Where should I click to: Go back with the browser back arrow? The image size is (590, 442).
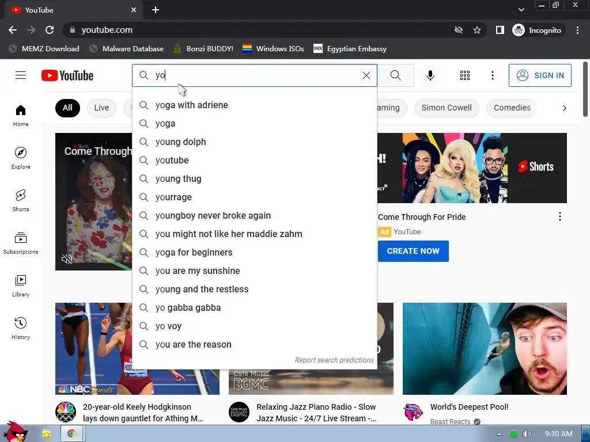tap(13, 30)
